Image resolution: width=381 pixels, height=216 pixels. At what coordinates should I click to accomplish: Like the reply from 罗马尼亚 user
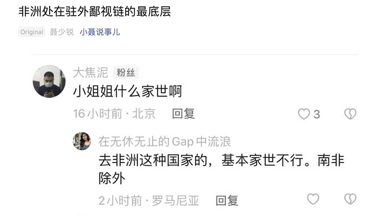coord(313,199)
